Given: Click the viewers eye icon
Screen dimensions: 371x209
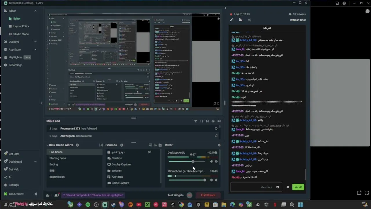Looking at the screenshot, I should tap(290, 14).
